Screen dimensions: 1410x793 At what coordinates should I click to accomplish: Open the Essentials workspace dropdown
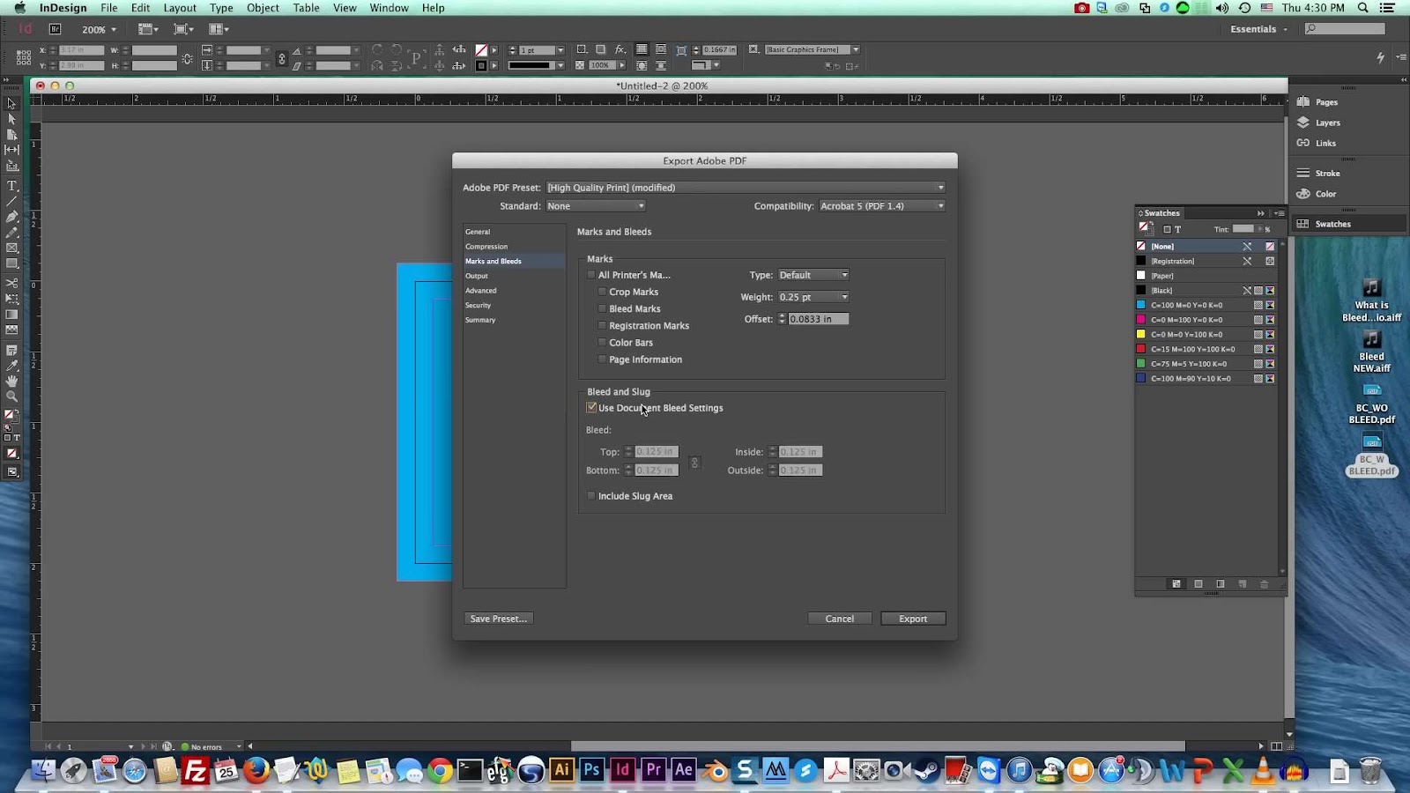click(x=1259, y=29)
